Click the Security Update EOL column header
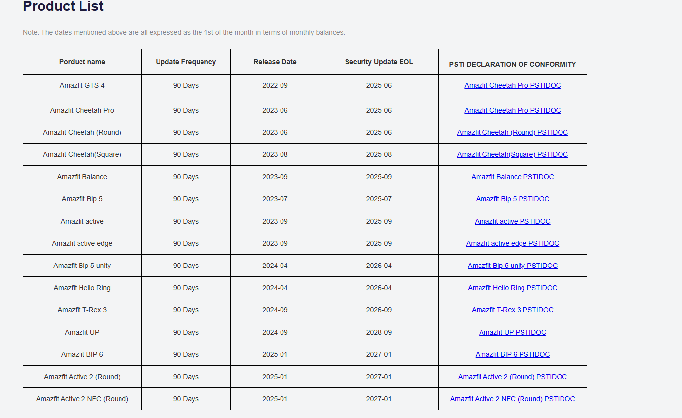 pos(379,62)
